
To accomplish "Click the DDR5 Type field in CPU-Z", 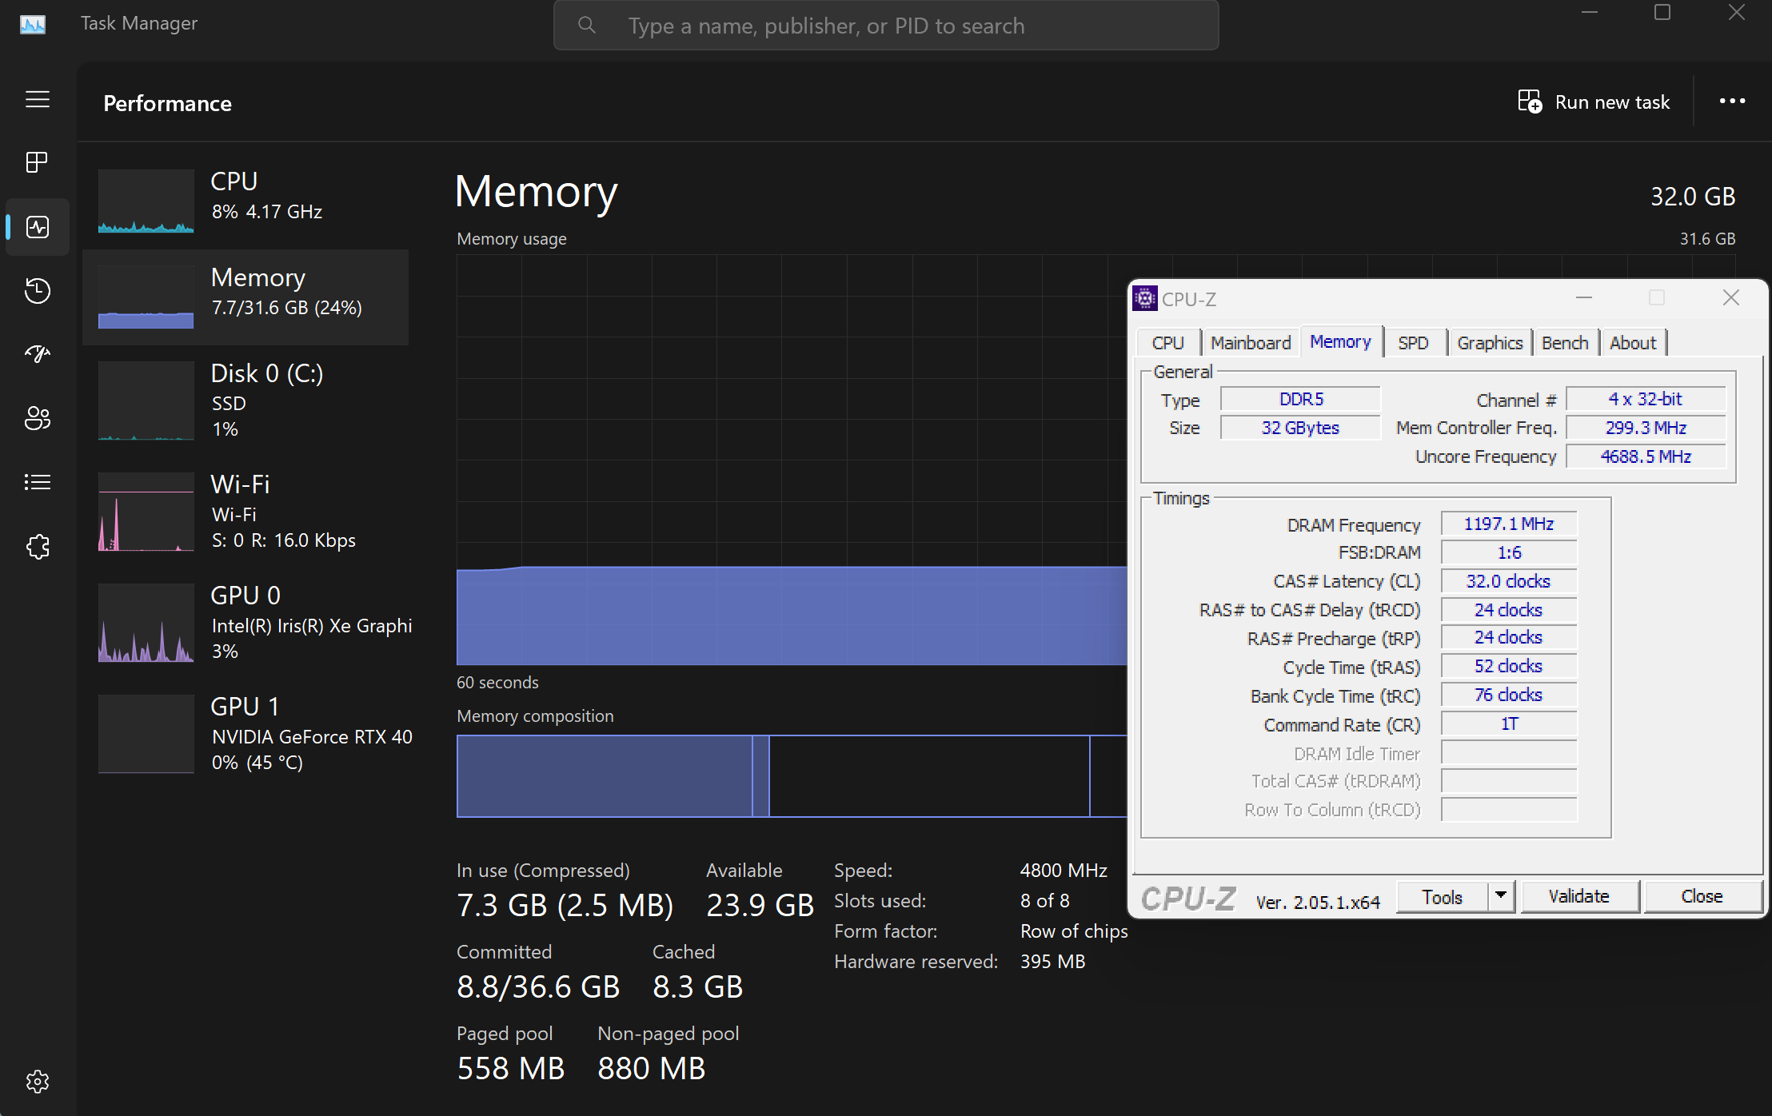I will (1300, 399).
